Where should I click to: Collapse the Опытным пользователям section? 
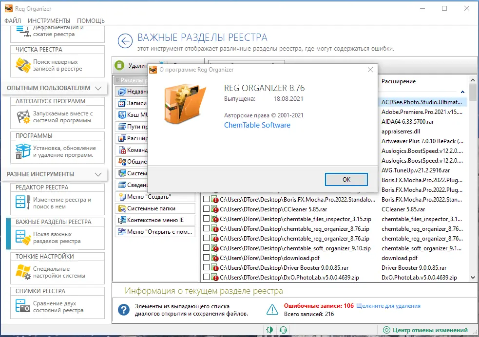pos(98,88)
